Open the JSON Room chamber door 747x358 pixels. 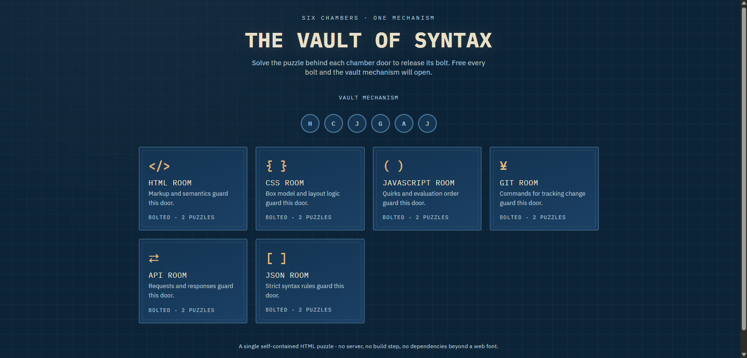[x=310, y=281]
